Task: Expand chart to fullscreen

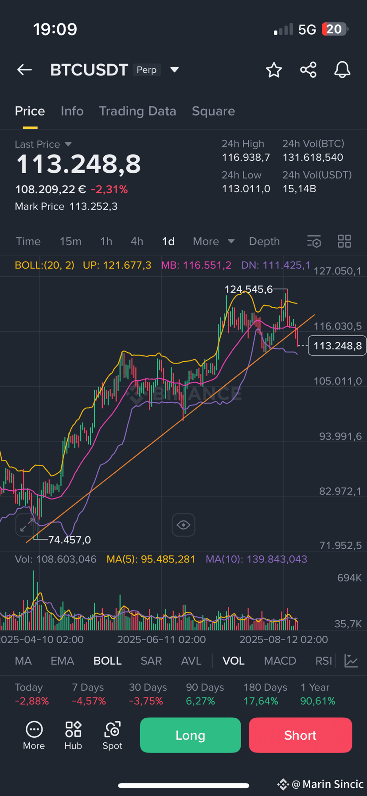Action: pos(26,525)
